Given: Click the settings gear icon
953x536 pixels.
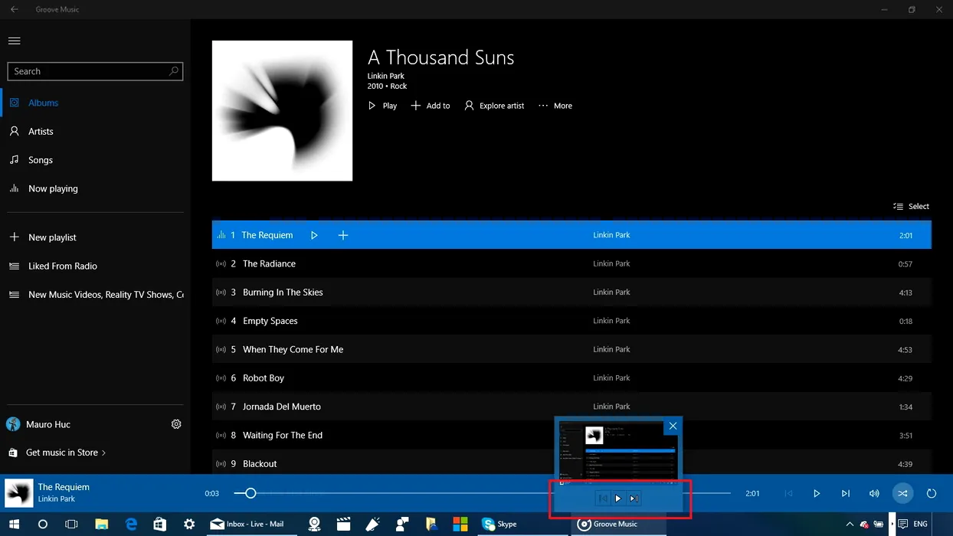Looking at the screenshot, I should click(x=176, y=424).
